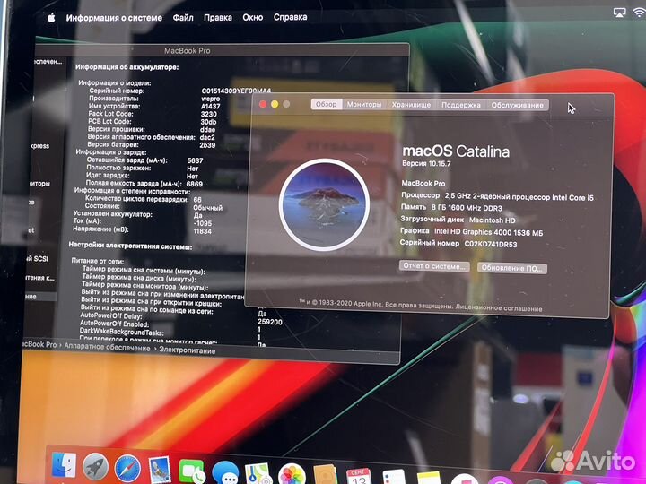This screenshot has width=646, height=484.
Task: Click the Состояние value Обычный
Action: point(207,208)
